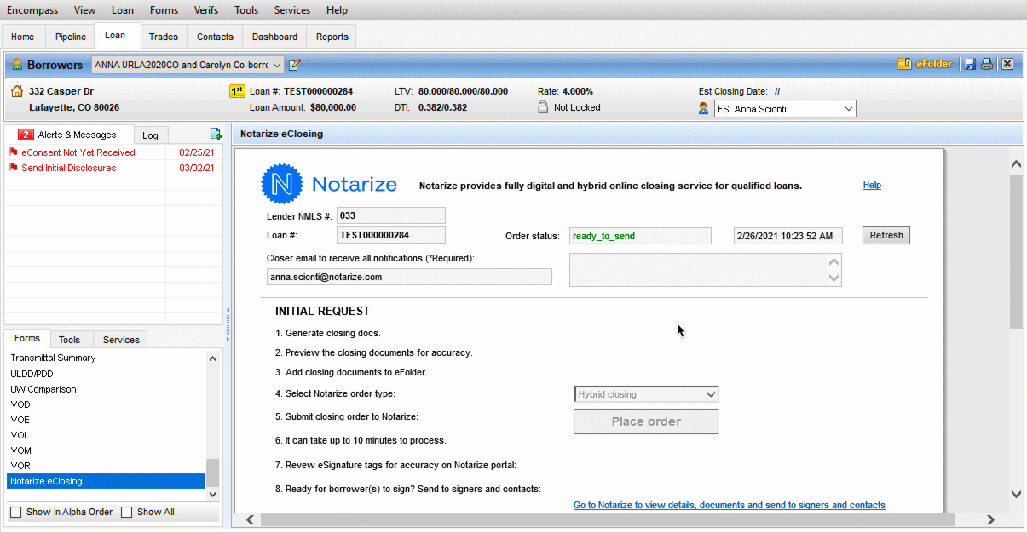Enable Show All checkbox
Image resolution: width=1027 pixels, height=533 pixels.
126,512
